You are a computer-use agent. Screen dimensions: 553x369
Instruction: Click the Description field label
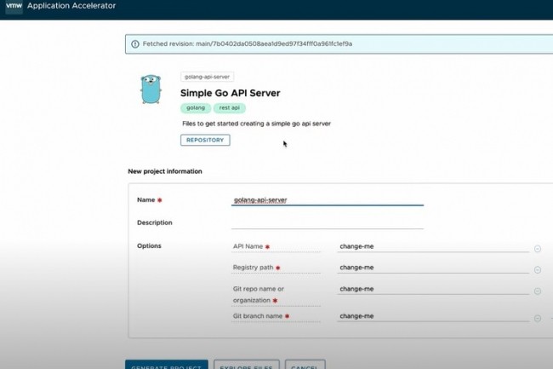tap(155, 222)
